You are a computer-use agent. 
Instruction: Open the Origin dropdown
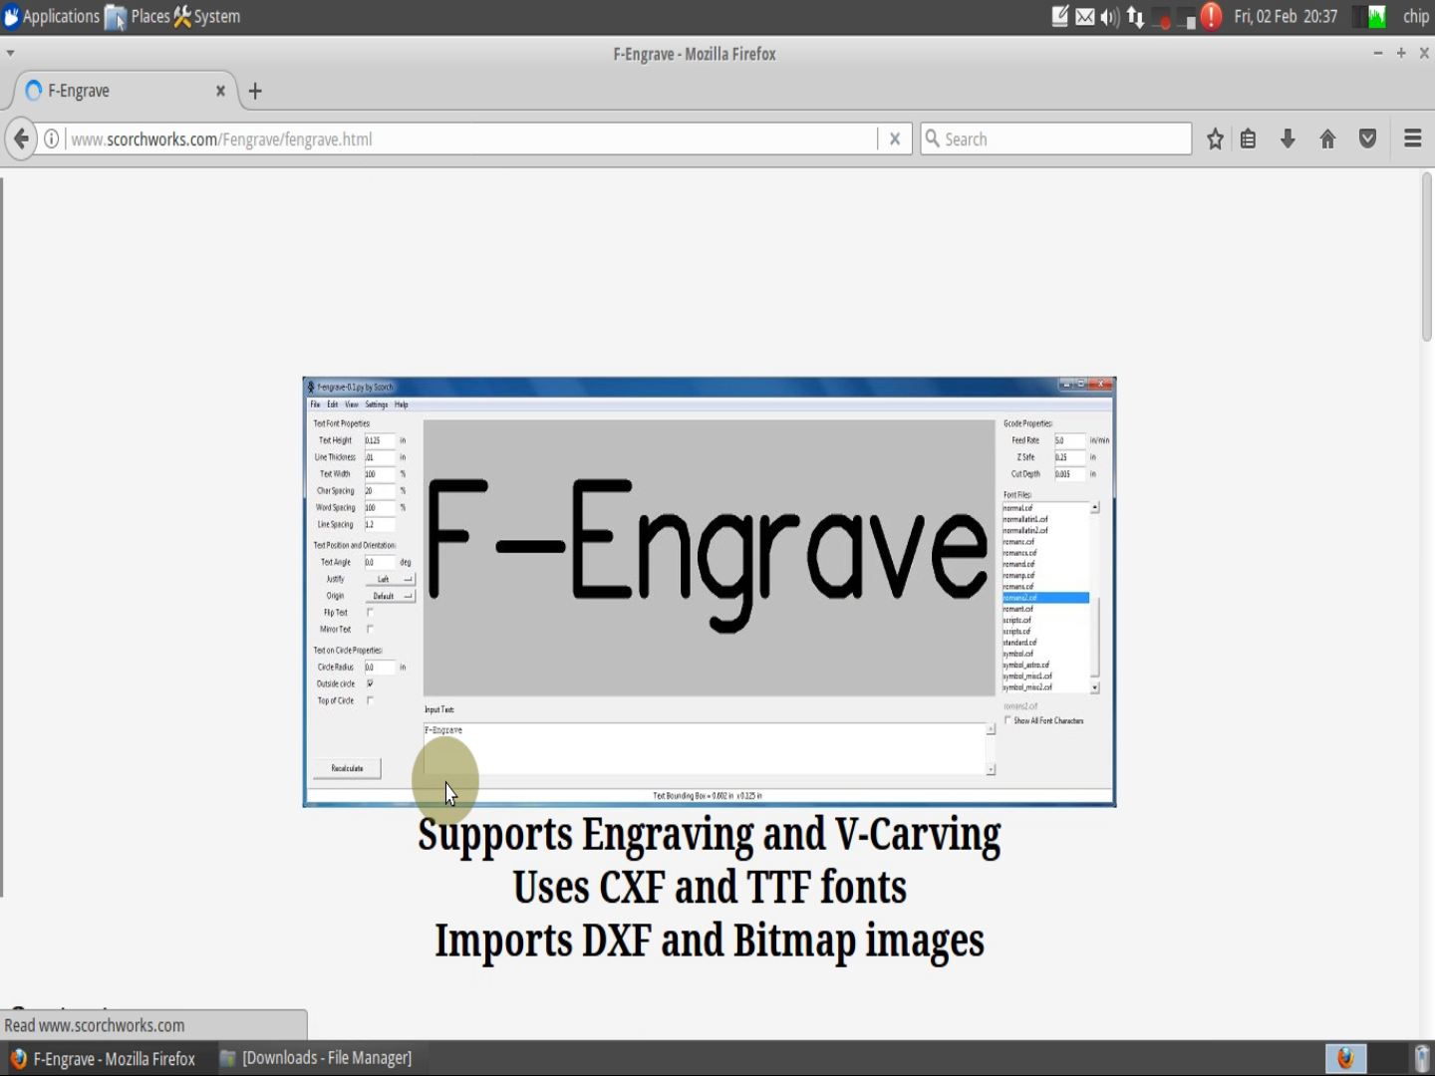tap(389, 595)
